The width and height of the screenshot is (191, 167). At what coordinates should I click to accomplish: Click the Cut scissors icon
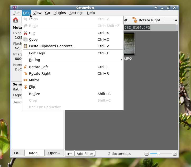pos(26,33)
